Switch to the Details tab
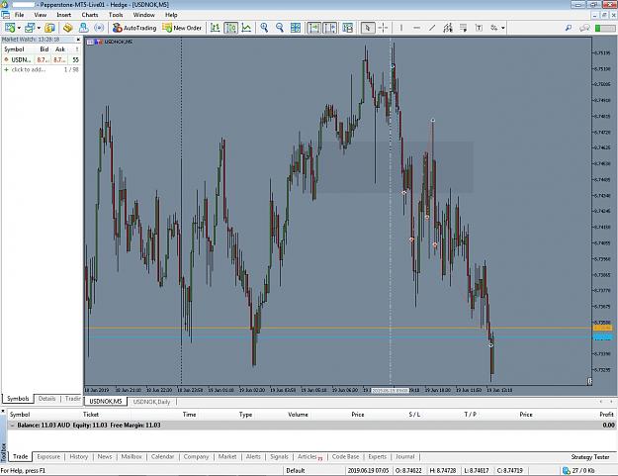Viewport: 618px width, 476px height. click(x=46, y=399)
